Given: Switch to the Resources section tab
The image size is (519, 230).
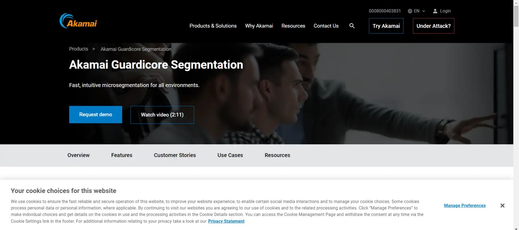Looking at the screenshot, I should (x=277, y=155).
